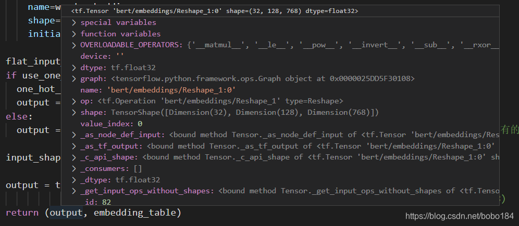Expand the function variables node
This screenshot has height=226, width=519.
click(74, 34)
